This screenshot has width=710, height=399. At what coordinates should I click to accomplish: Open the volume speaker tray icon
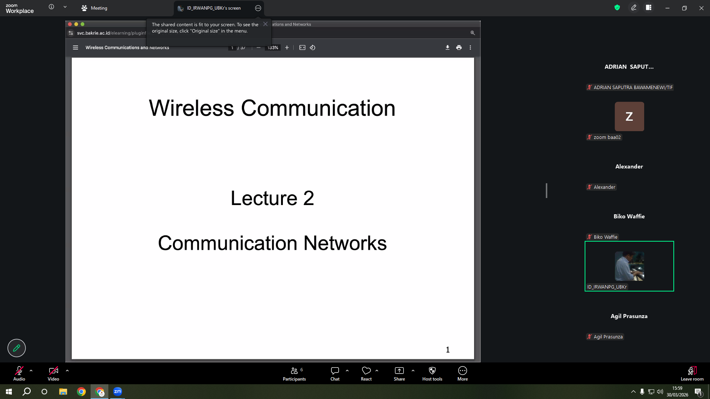pyautogui.click(x=660, y=392)
